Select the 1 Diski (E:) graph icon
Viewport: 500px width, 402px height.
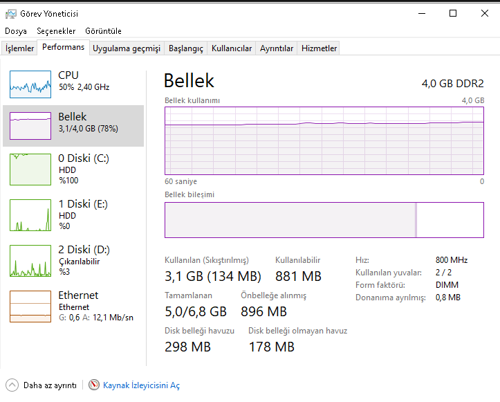(30, 214)
